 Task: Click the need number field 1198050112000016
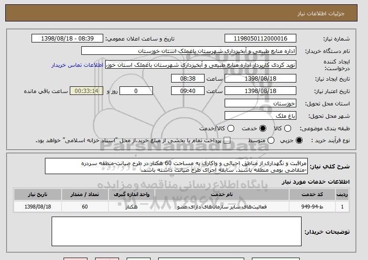pyautogui.click(x=260, y=39)
